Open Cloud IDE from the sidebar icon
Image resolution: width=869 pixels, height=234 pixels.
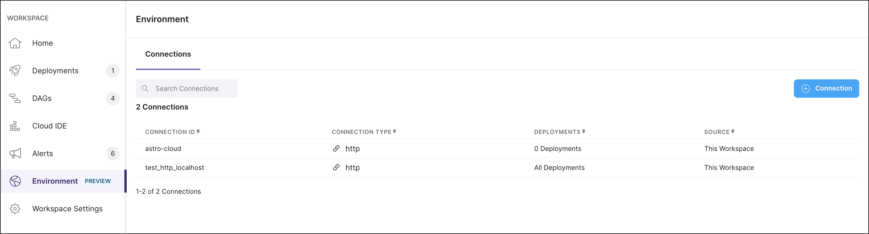(x=15, y=126)
